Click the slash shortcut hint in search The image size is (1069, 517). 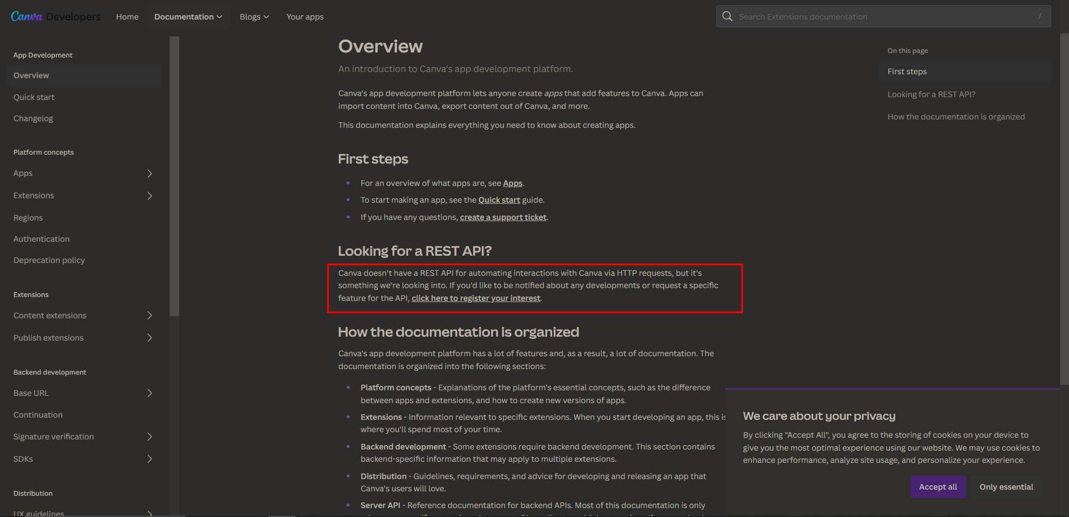(x=1039, y=16)
